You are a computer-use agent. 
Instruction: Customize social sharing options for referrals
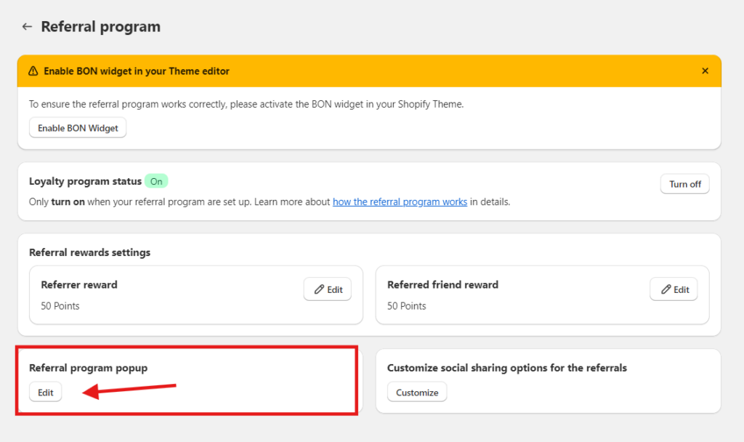pyautogui.click(x=416, y=392)
